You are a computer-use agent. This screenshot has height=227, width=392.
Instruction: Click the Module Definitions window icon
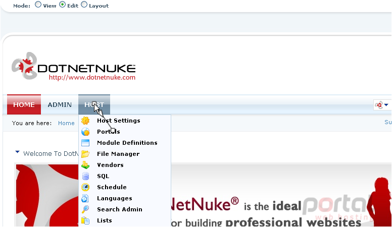coord(85,143)
